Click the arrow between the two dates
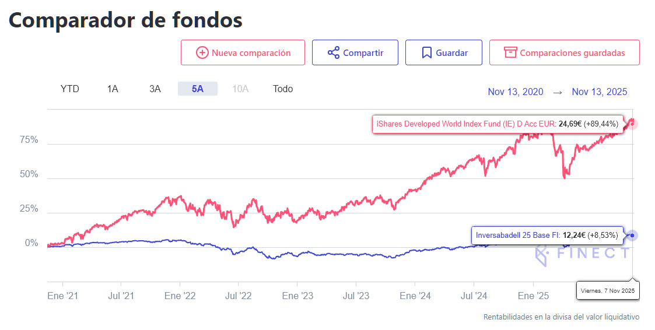 point(557,92)
